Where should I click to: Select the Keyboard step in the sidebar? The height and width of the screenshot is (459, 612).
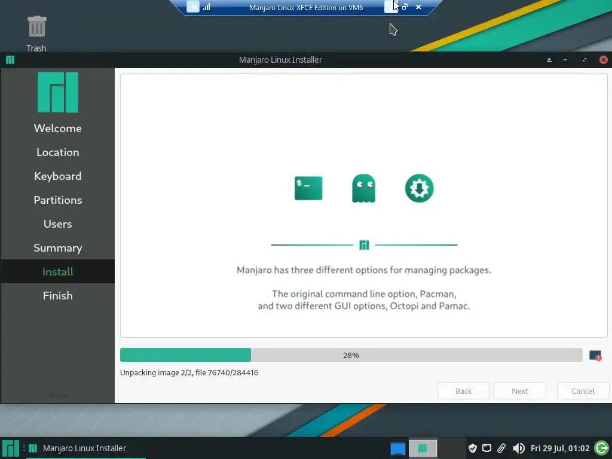point(58,176)
